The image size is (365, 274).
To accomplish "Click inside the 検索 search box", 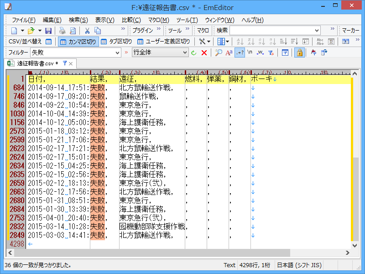I will [x=274, y=30].
